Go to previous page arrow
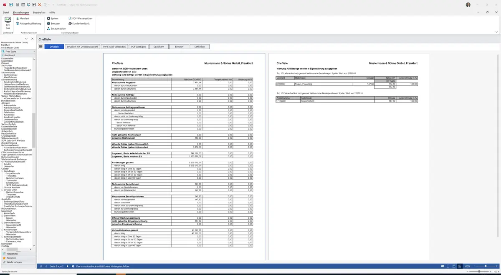The image size is (501, 275). tap(46, 266)
